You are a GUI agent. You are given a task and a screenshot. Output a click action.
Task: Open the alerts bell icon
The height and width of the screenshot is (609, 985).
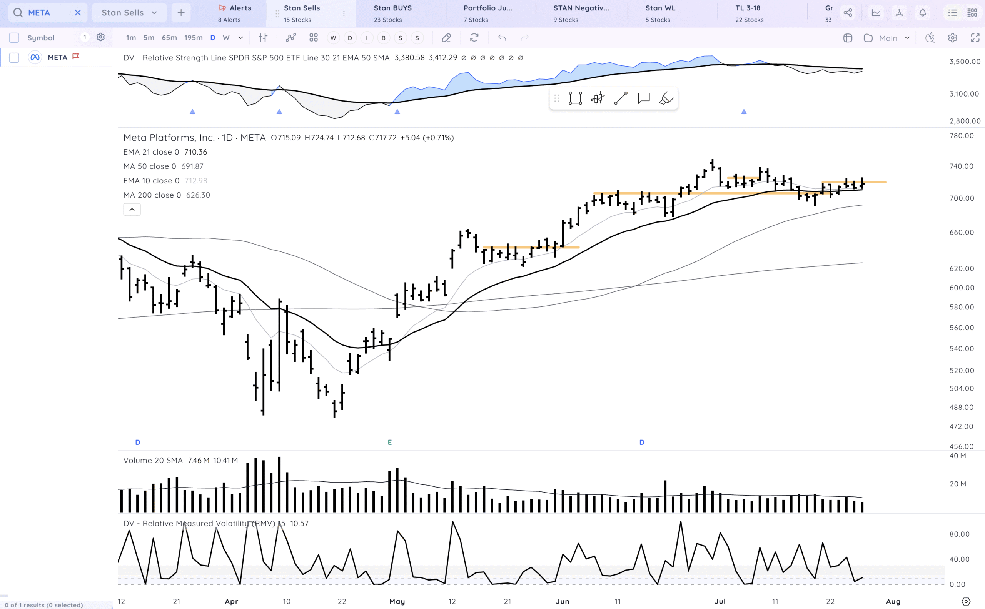click(x=923, y=12)
